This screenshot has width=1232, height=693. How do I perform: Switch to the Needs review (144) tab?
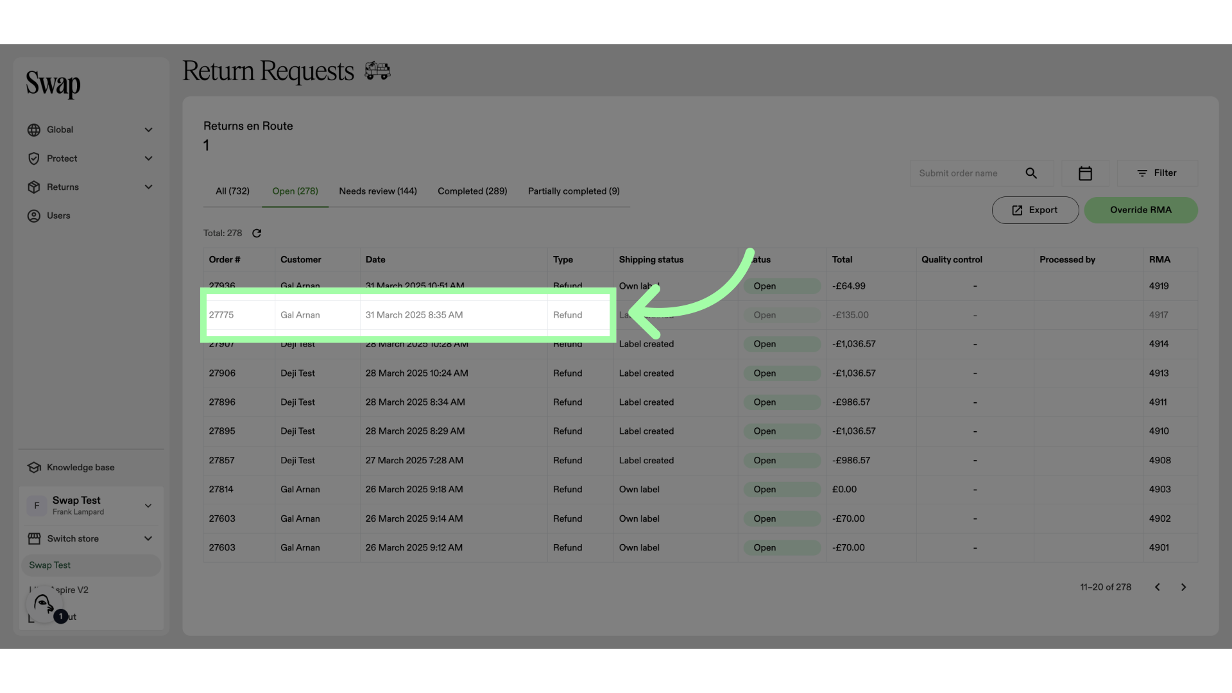click(378, 191)
